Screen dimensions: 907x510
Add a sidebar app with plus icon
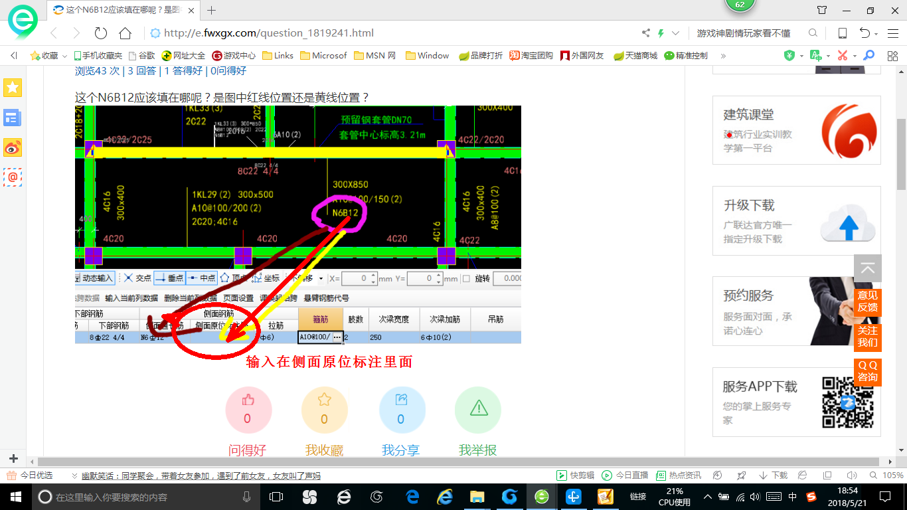click(13, 459)
